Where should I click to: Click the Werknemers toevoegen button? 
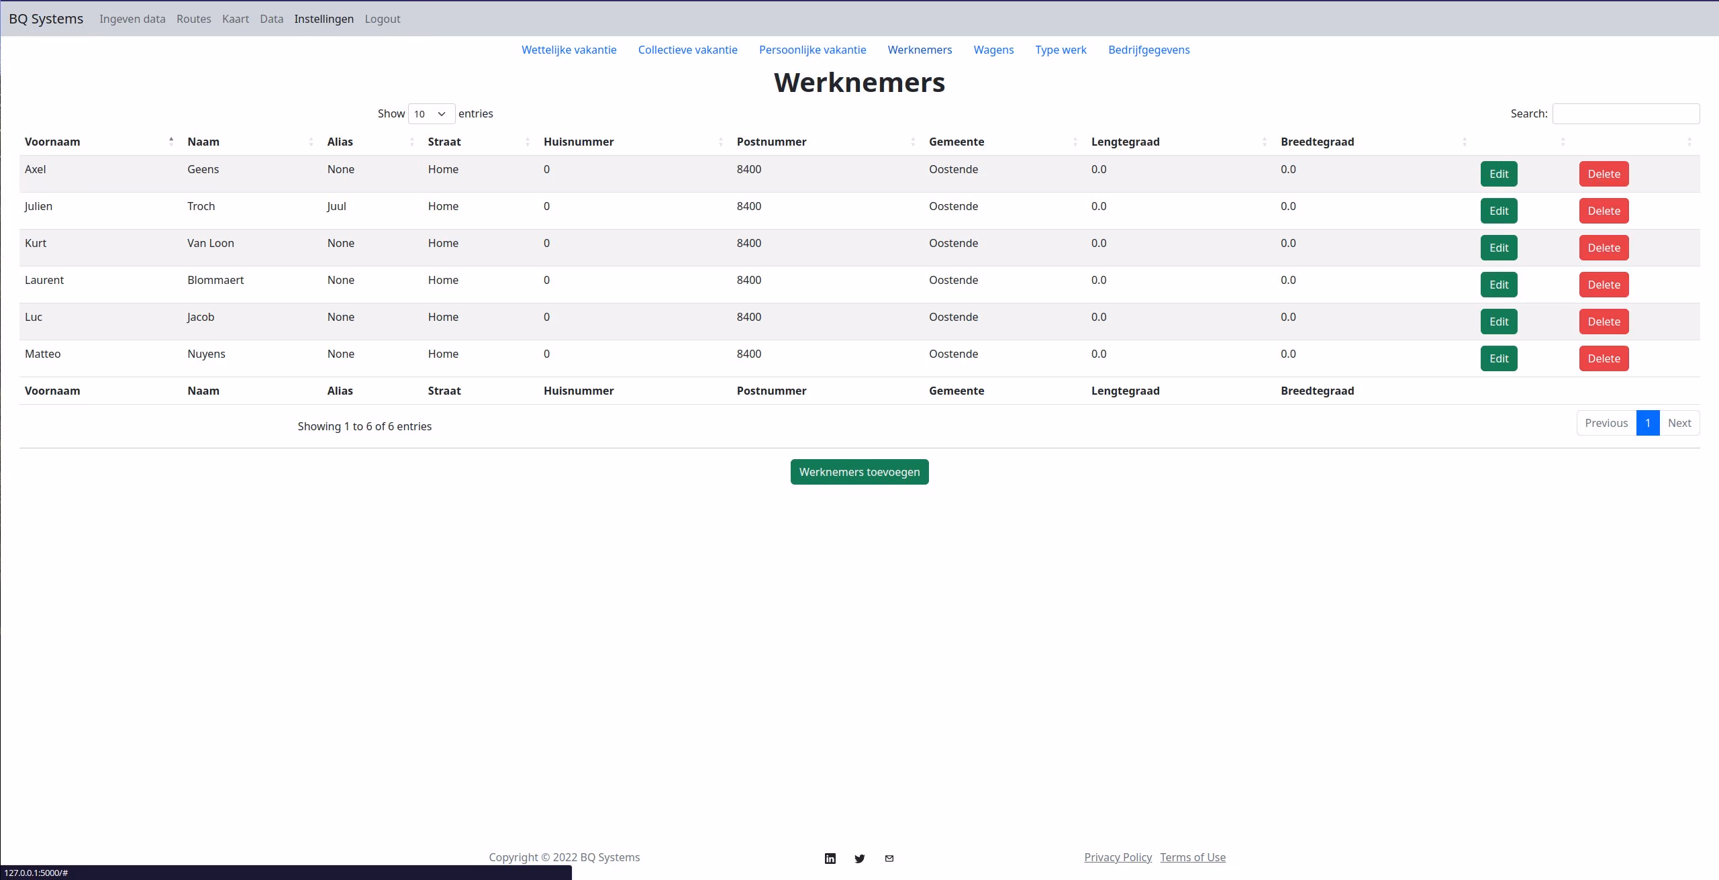click(859, 472)
